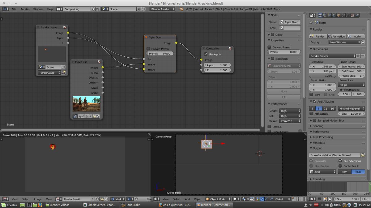Enable Cache Result checkbox
Viewport: 371px width, 208px height.
tap(340, 166)
